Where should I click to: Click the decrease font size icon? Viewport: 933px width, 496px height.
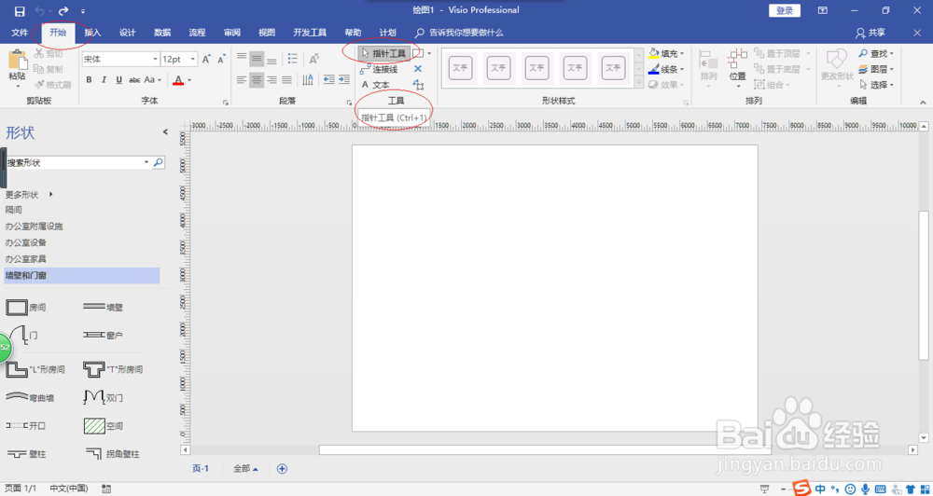[221, 60]
